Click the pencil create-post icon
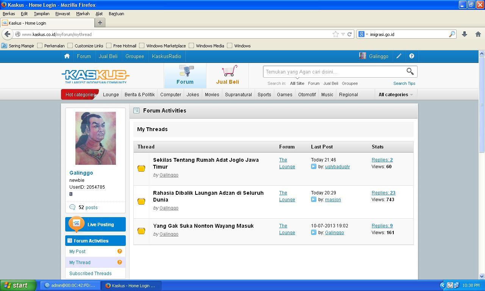 pos(399,56)
